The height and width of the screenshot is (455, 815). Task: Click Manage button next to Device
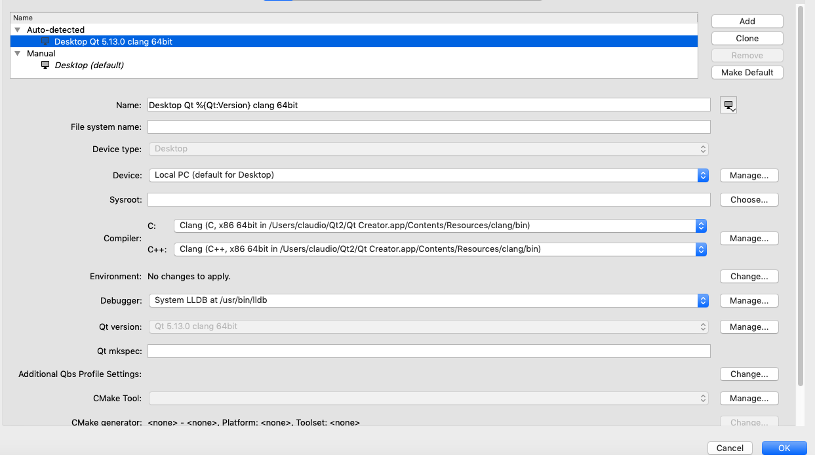pos(749,175)
